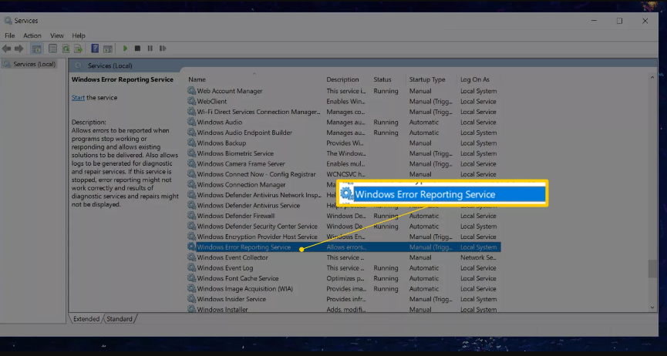The image size is (667, 356).
Task: Click the gear icon beside WebClient
Action: coord(191,101)
